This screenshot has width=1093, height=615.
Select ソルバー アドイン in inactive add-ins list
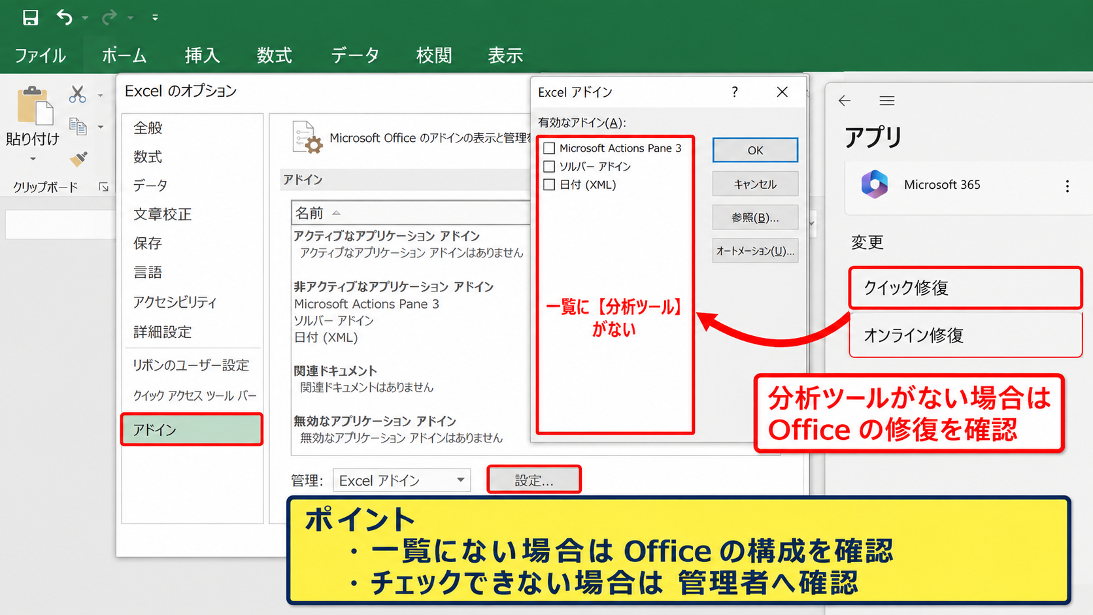(x=333, y=321)
